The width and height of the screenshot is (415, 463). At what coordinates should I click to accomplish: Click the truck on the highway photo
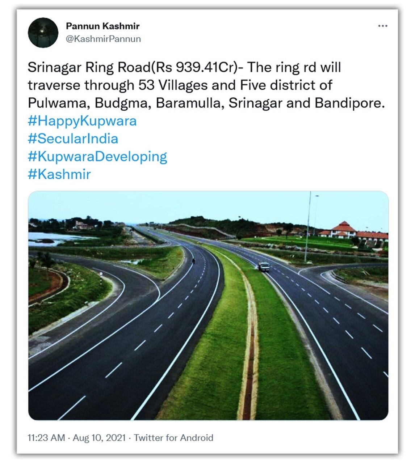click(x=264, y=267)
